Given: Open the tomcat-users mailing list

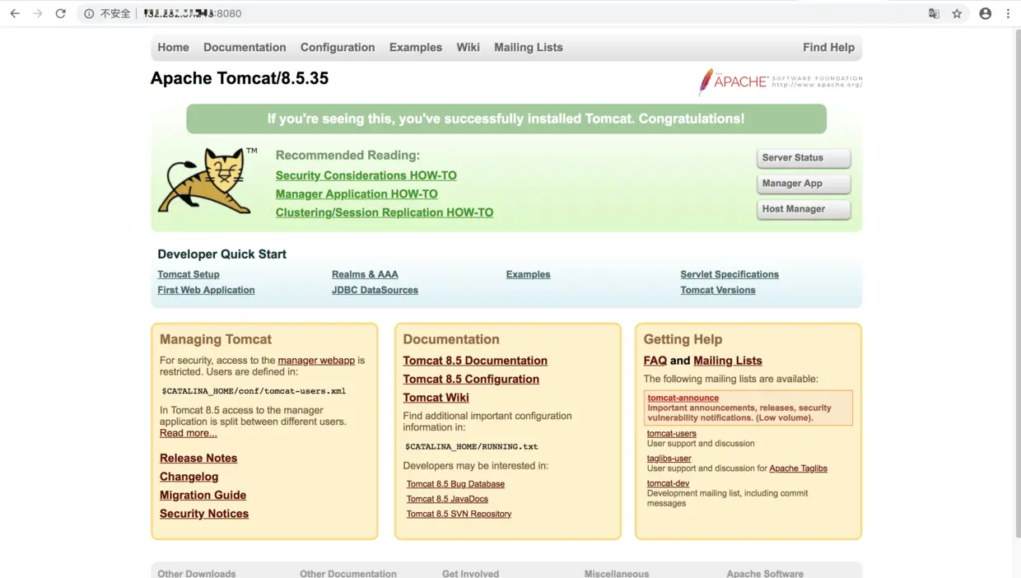Looking at the screenshot, I should [x=672, y=434].
